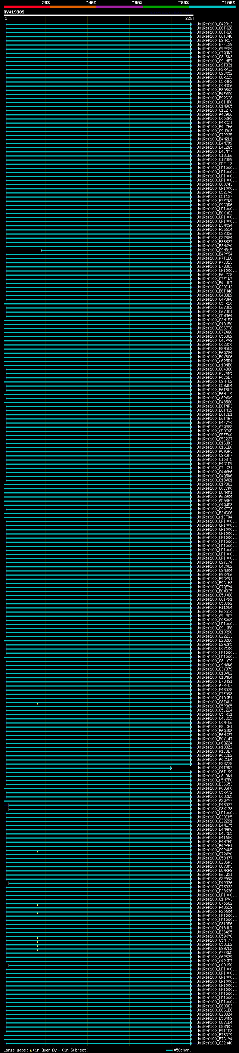
Task: Click the truncated alignment arrowhead for UniRef100_Q4T9R7
Action: tap(171, 768)
